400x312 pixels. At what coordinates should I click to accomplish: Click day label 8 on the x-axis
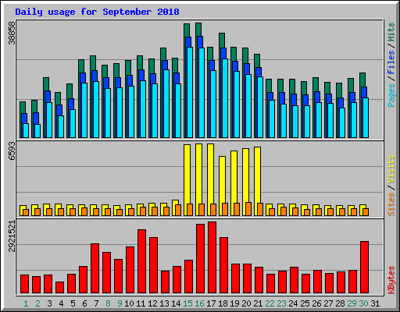108,303
